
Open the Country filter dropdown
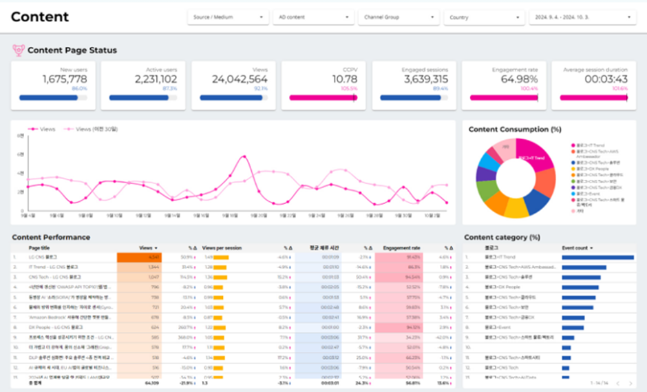click(x=484, y=17)
